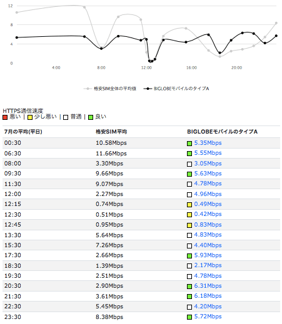Click the 5.35Mbps link at 00:30

pos(208,143)
